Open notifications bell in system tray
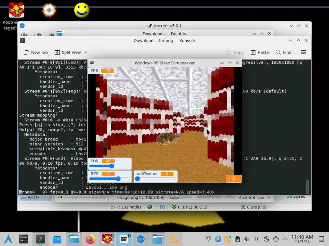The width and height of the screenshot is (329, 246). click(x=208, y=239)
